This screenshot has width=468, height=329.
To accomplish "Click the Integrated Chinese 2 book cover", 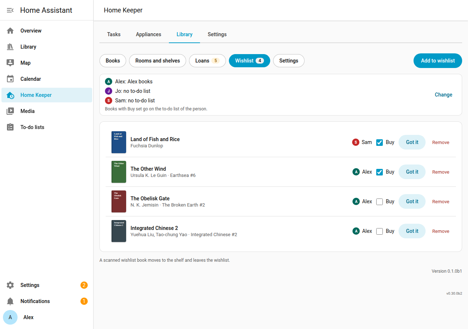I will (x=119, y=231).
